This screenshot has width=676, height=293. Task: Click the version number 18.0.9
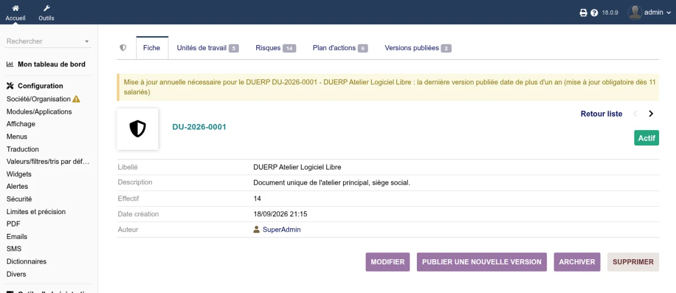[x=610, y=12]
